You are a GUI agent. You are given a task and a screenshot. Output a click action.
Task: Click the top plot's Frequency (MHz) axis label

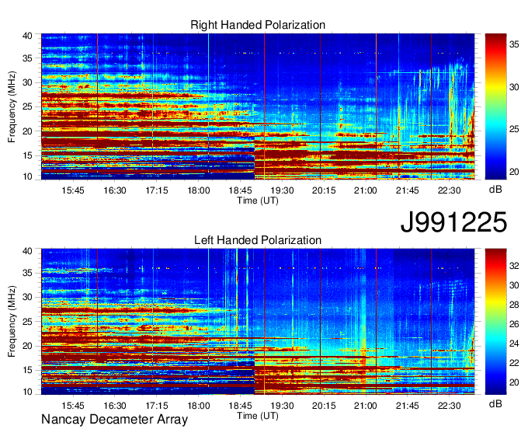point(12,106)
